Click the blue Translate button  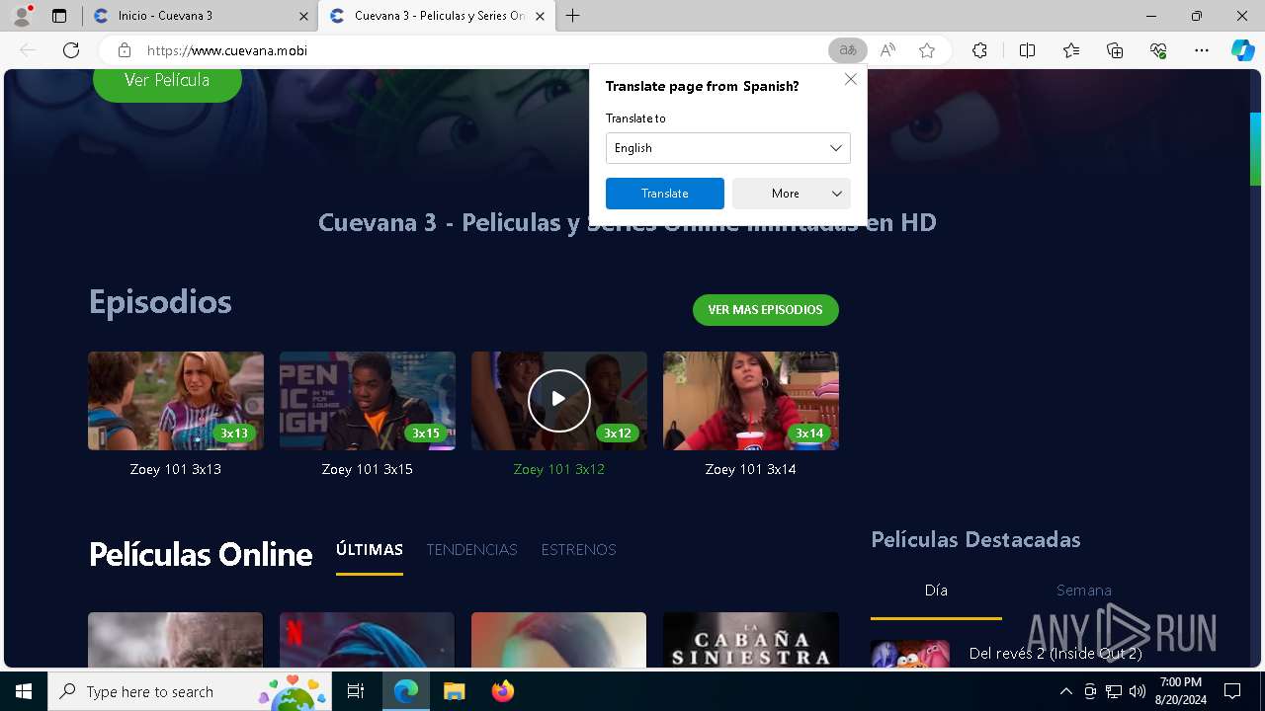coord(664,194)
